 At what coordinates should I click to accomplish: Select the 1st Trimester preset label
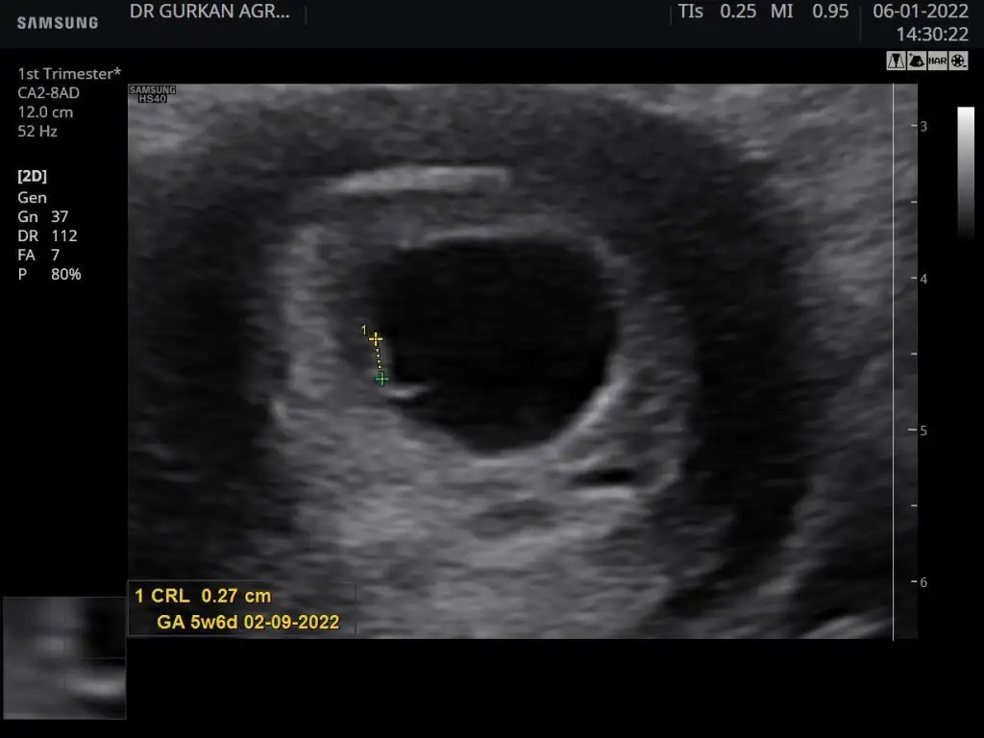69,74
